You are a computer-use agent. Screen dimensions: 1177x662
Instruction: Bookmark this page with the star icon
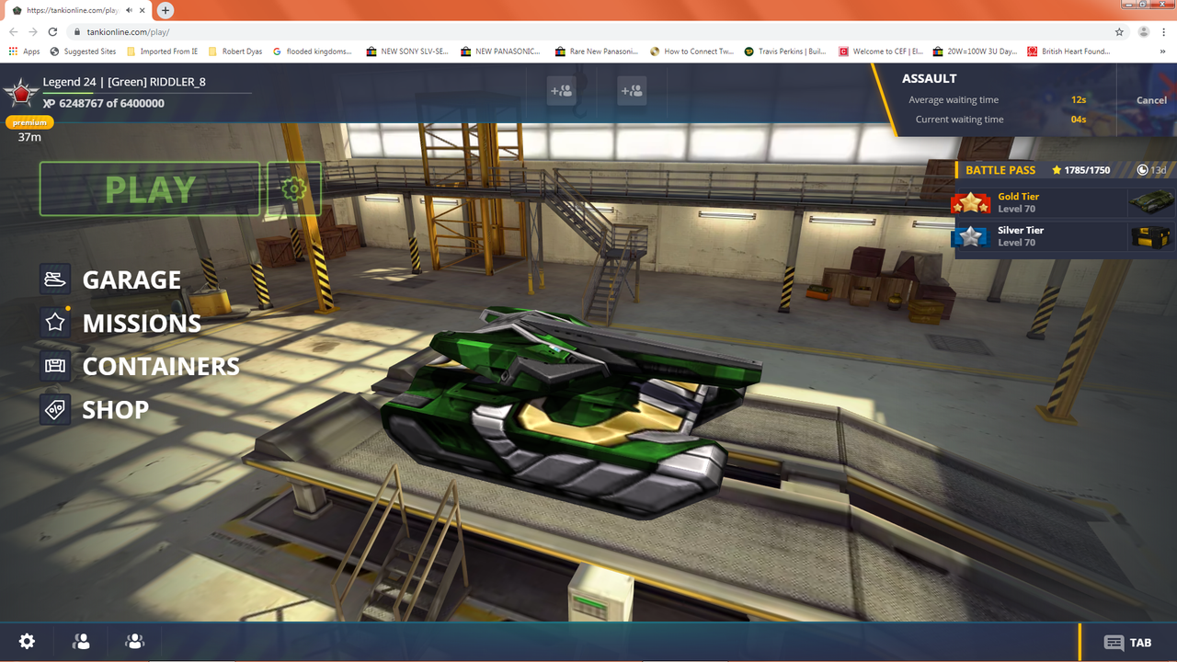1119,31
